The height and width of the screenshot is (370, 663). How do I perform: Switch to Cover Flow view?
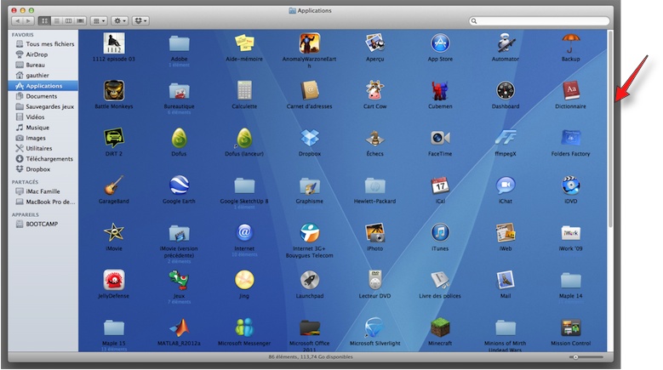click(x=80, y=20)
